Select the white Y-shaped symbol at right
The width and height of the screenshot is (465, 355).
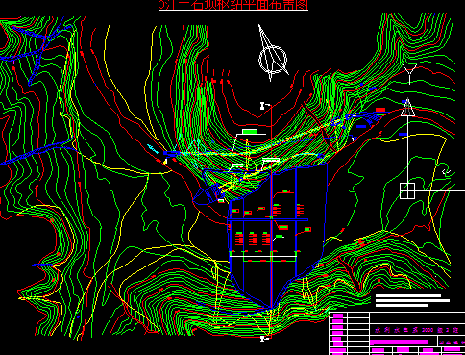(409, 73)
